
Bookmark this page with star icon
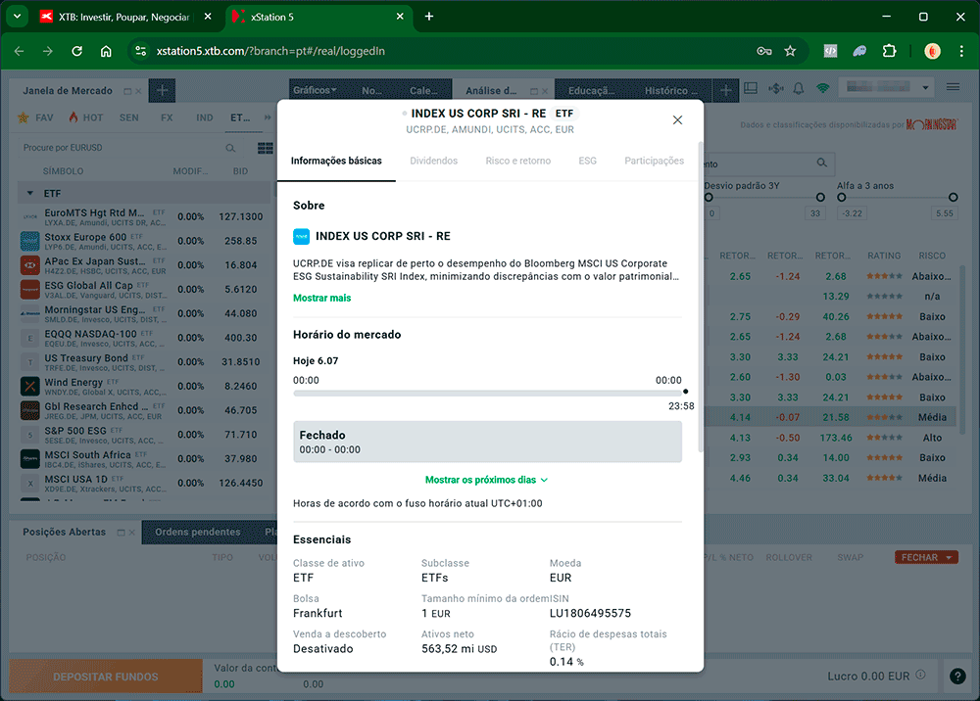(x=790, y=51)
